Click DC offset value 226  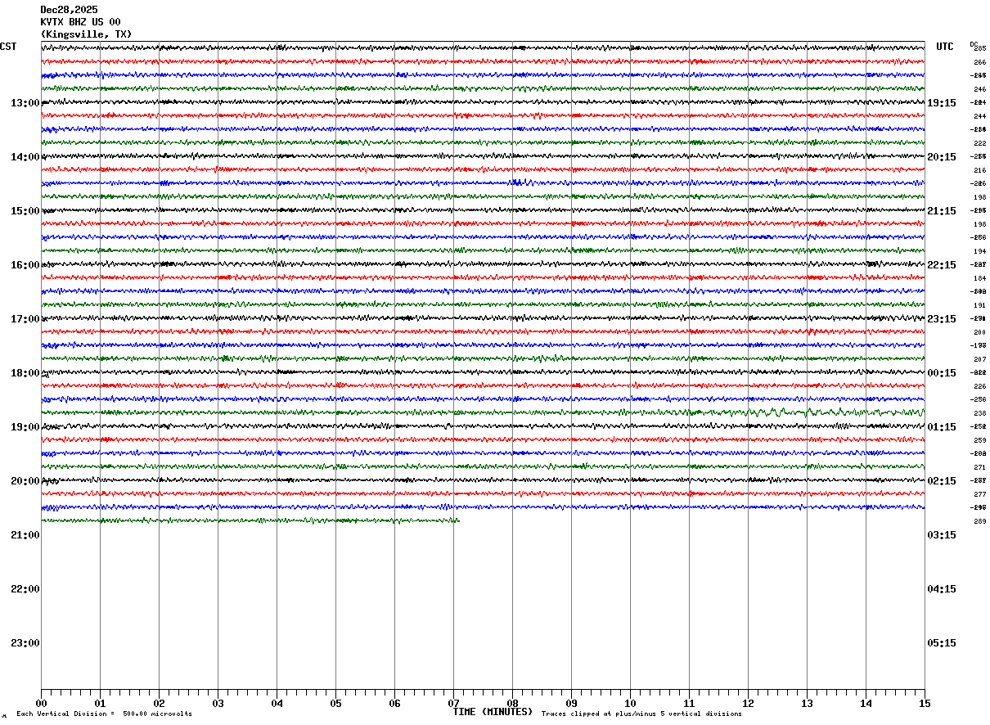point(979,386)
